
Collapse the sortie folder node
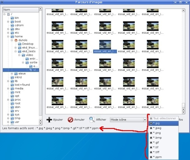tap(23, 62)
